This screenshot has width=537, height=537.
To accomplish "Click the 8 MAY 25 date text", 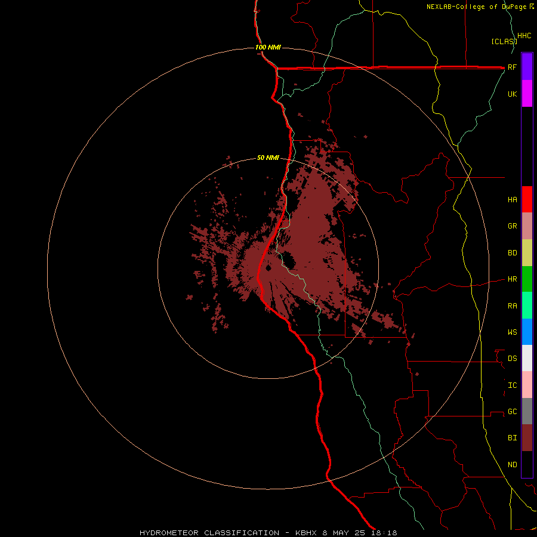I will (344, 533).
